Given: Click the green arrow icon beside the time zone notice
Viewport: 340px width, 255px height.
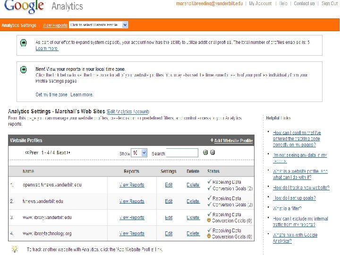Looking at the screenshot, I should click(24, 69).
